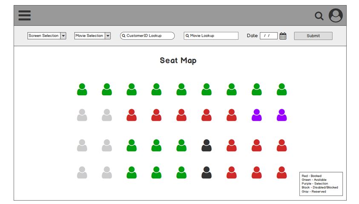Select first green seat in top row

[82, 89]
